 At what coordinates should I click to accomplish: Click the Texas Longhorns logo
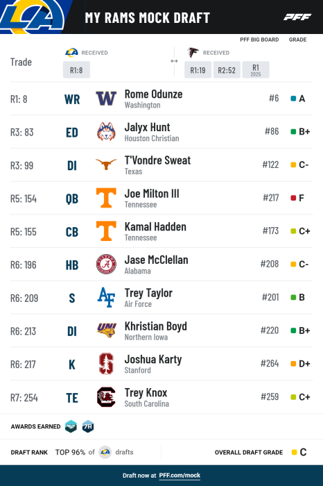106,165
